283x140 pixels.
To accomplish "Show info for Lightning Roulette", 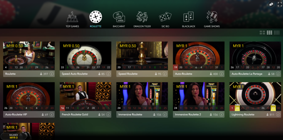I will (278, 114).
